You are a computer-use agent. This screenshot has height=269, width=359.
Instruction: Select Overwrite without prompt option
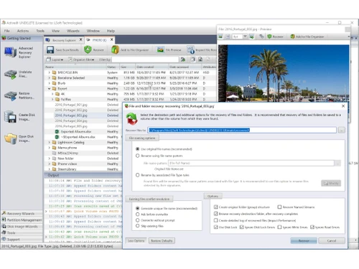138,220
